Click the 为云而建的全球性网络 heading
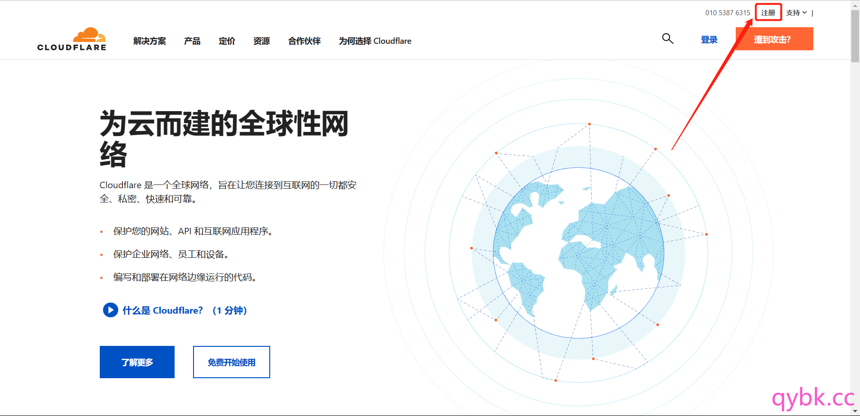This screenshot has width=860, height=416. click(224, 138)
